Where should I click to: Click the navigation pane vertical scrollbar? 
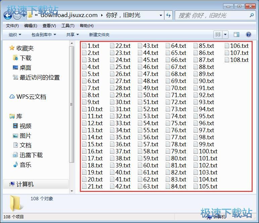pyautogui.click(x=71, y=104)
